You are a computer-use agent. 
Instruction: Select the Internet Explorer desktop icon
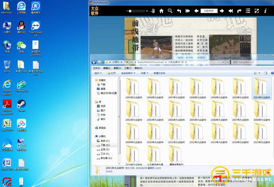pos(7,88)
